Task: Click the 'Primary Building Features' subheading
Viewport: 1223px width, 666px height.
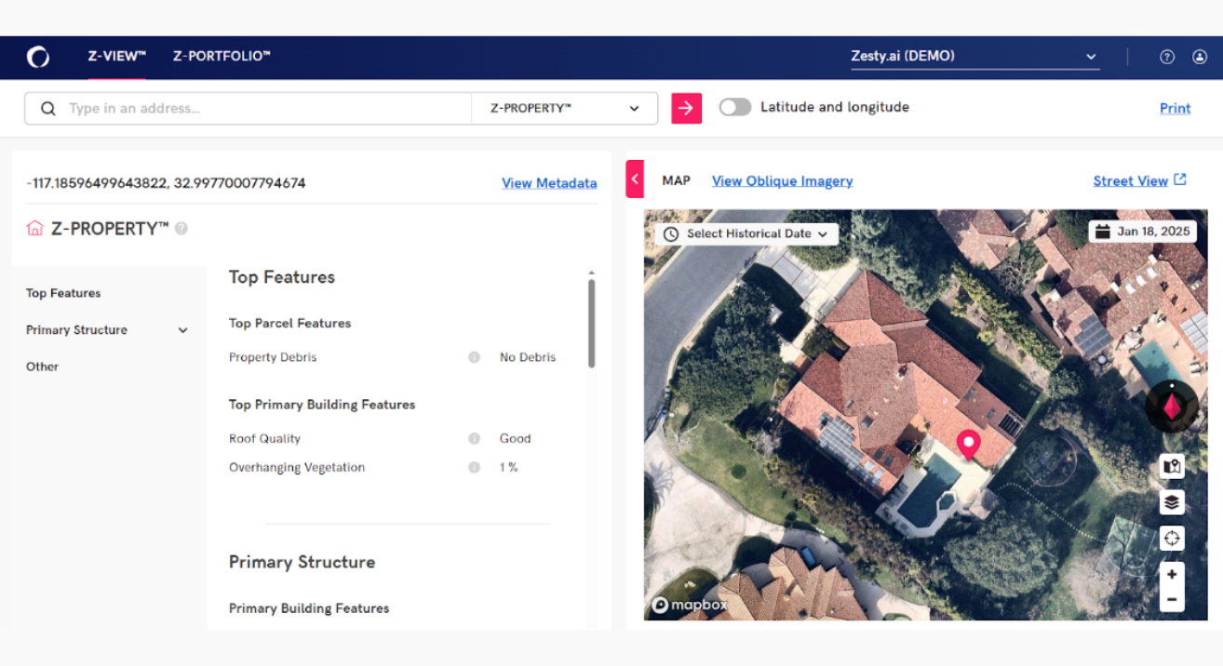Action: pos(309,608)
